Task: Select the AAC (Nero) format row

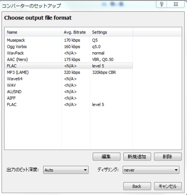Action: tap(69, 59)
